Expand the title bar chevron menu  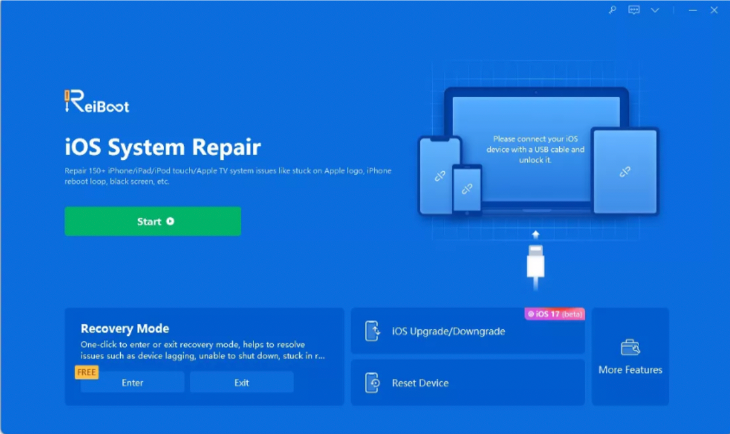(655, 10)
